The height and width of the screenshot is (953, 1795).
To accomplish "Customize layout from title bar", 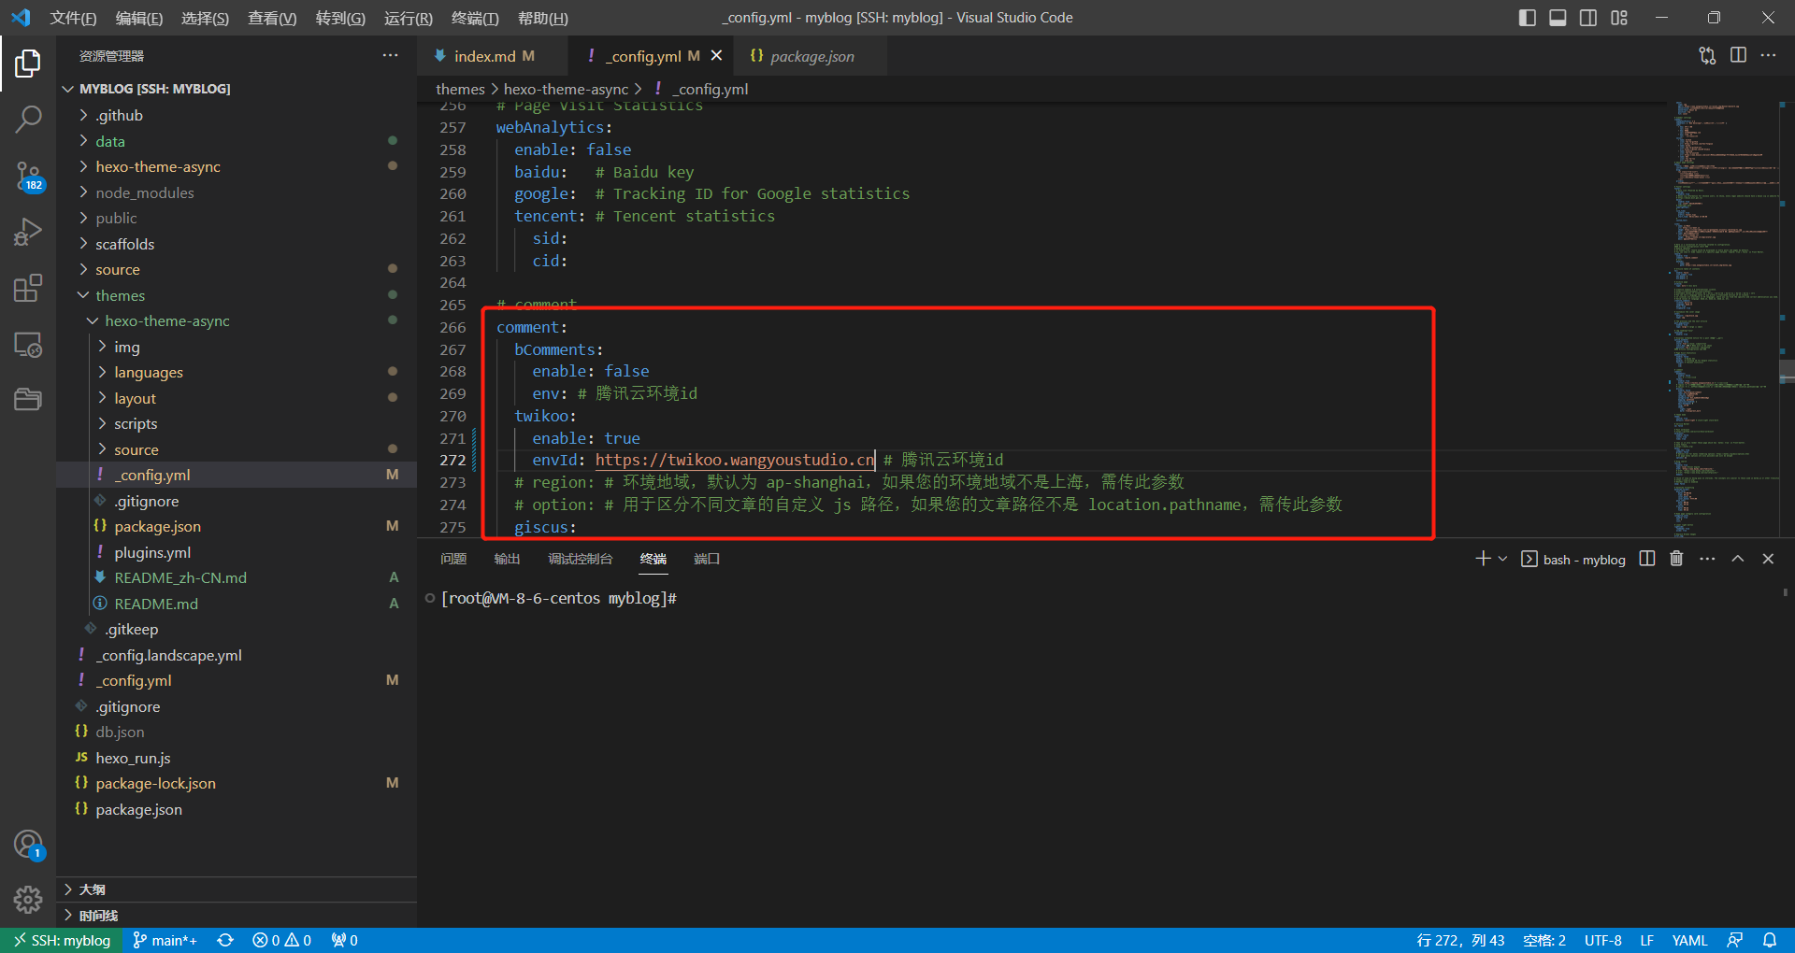I will (1619, 18).
